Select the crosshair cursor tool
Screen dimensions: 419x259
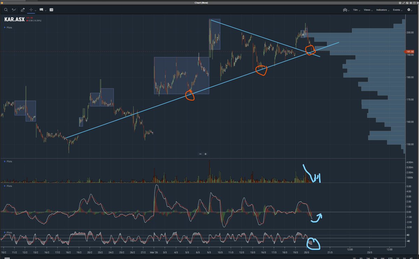[31, 10]
